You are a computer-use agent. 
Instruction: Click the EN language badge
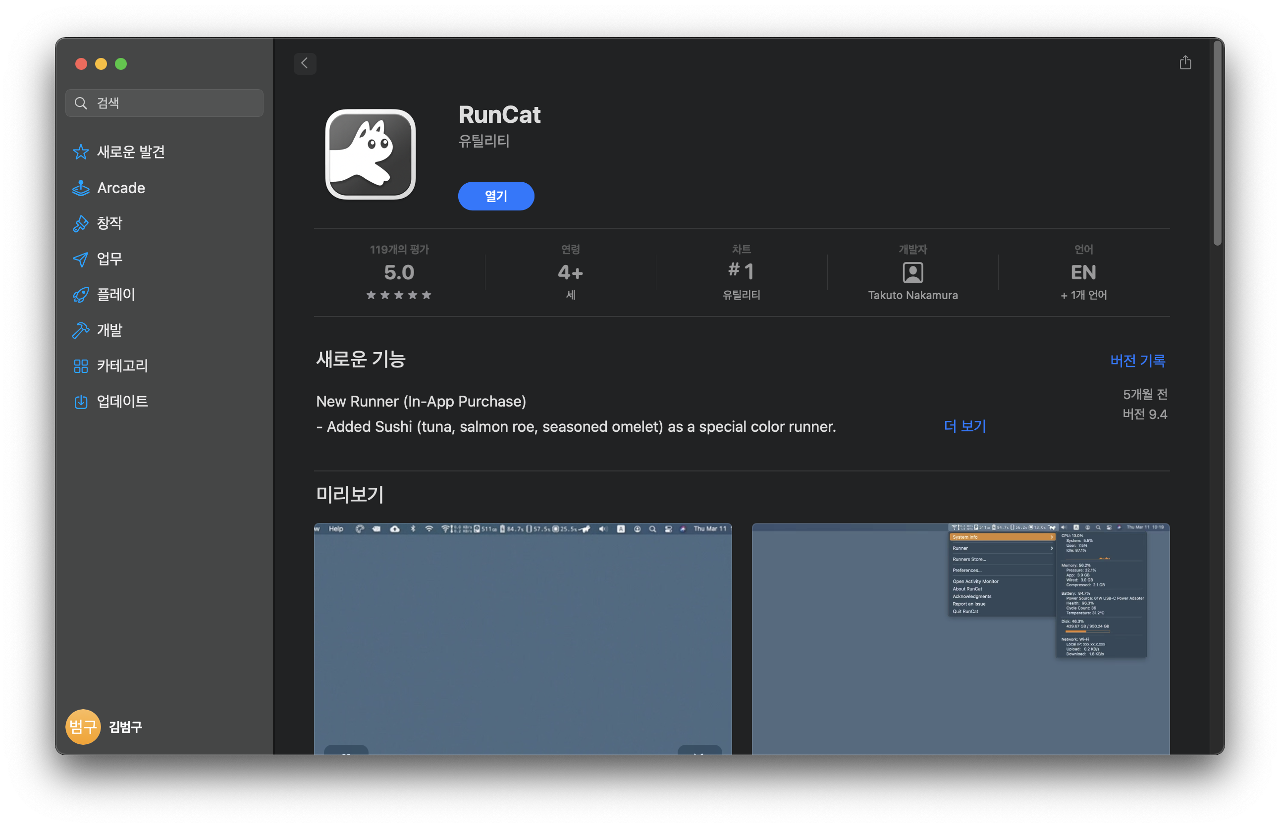1083,272
